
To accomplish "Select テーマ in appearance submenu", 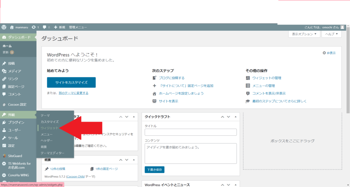I will (x=45, y=115).
